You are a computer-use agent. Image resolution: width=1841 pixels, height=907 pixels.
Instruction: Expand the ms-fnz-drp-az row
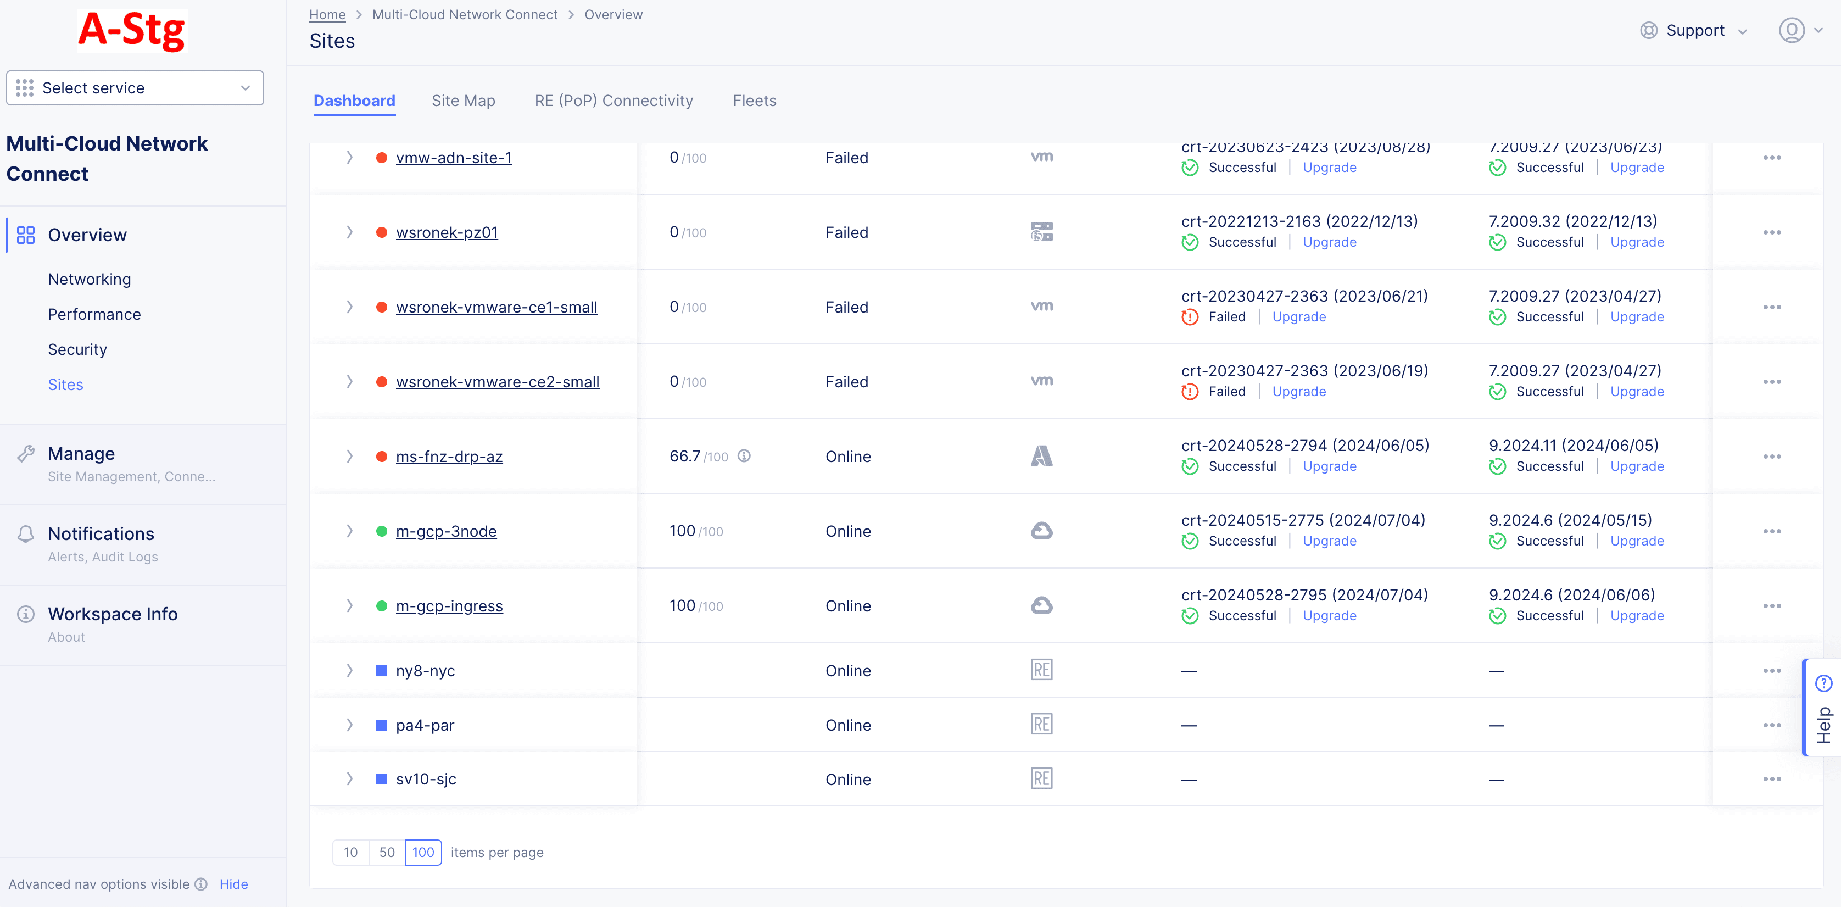click(x=349, y=456)
